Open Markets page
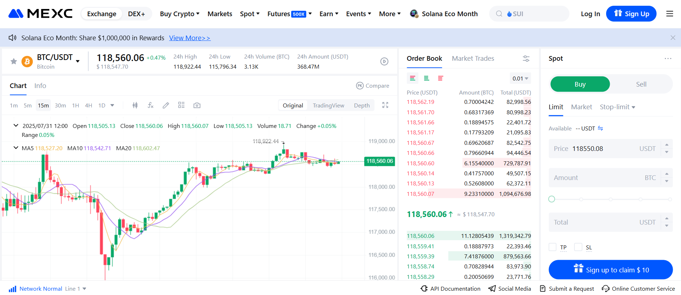This screenshot has width=681, height=295. 220,14
